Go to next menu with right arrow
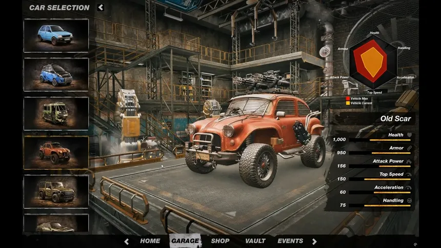 coord(314,241)
